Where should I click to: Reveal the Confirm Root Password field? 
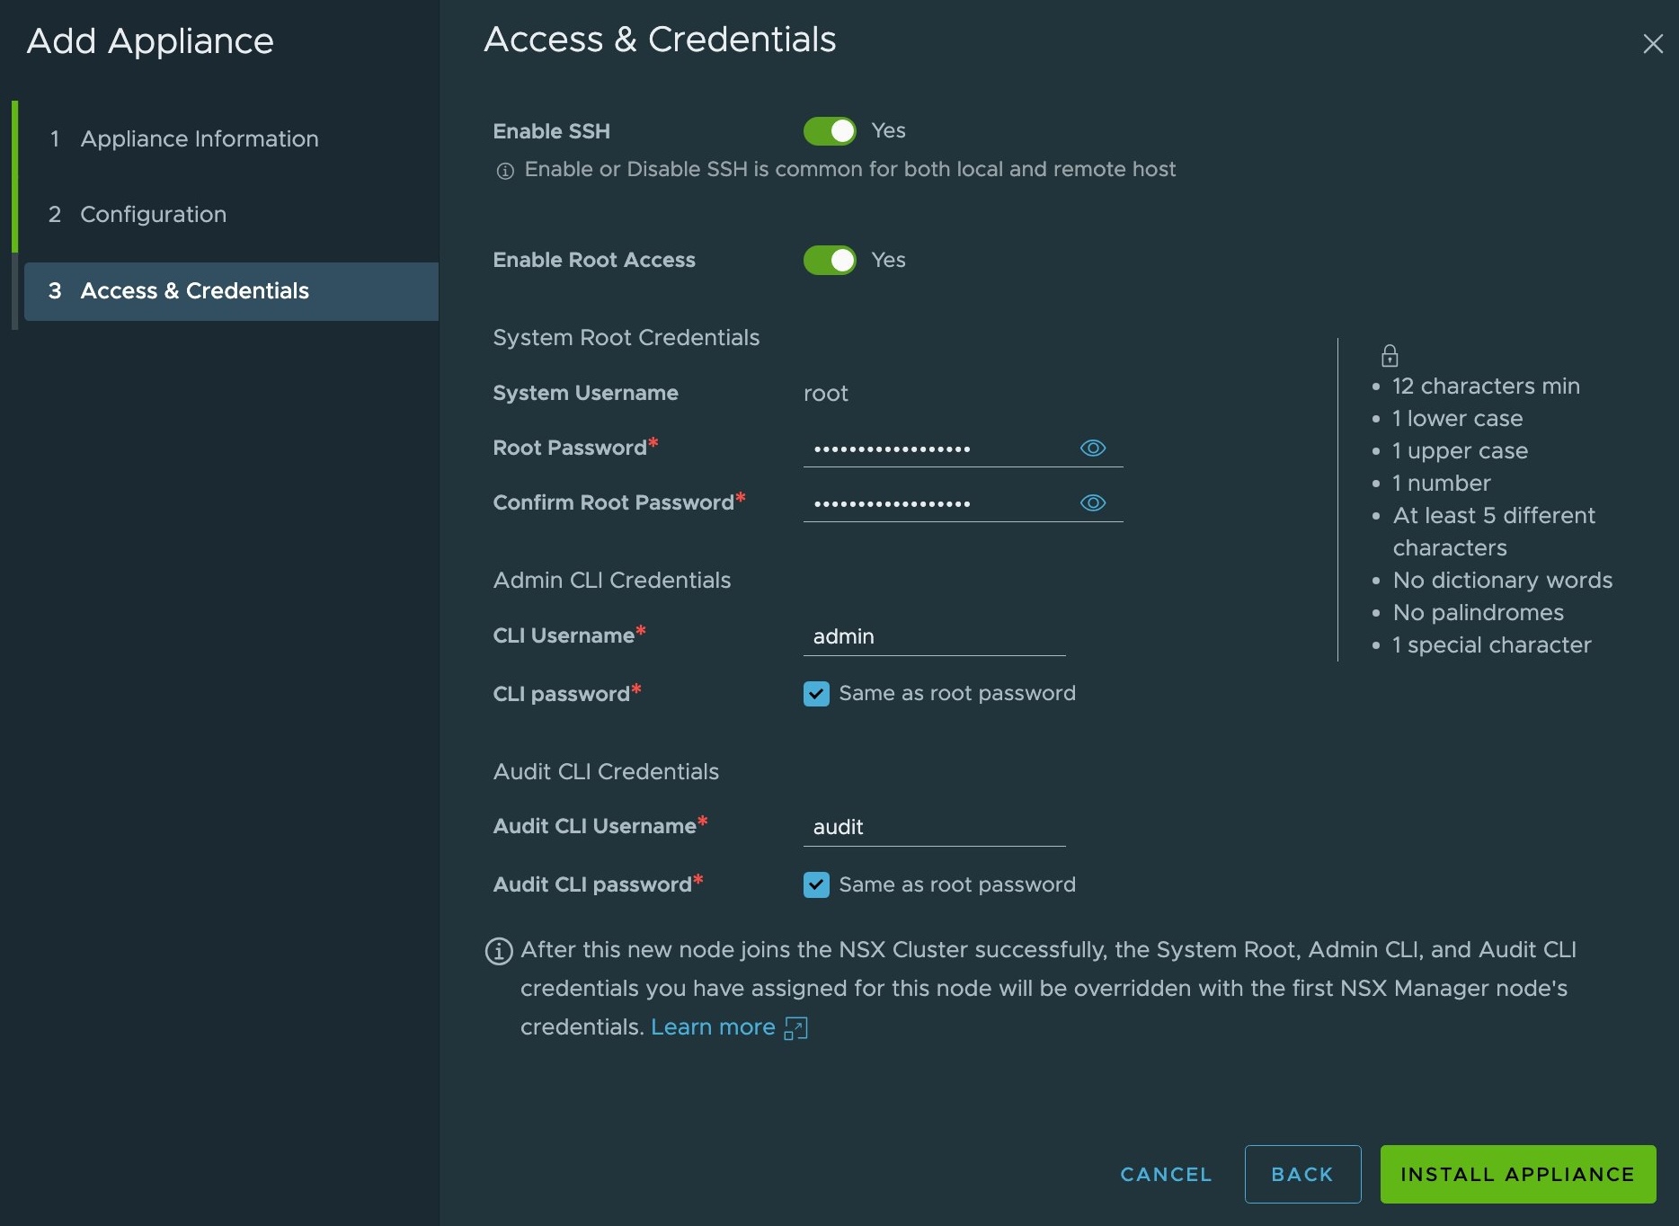point(1092,502)
